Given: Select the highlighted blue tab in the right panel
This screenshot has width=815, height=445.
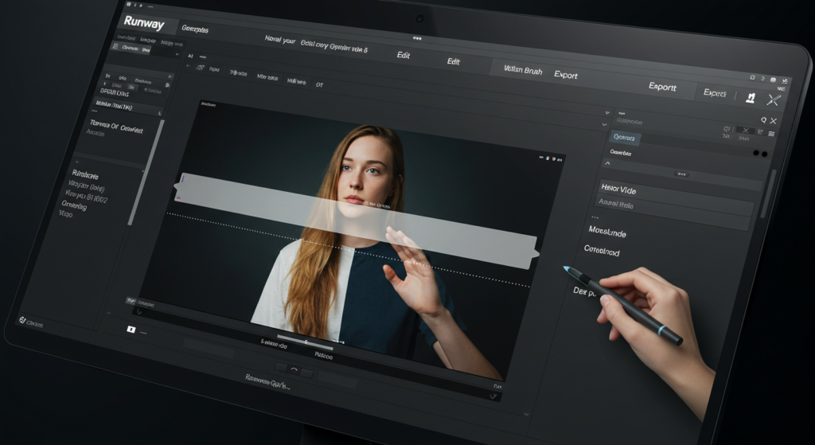Looking at the screenshot, I should point(624,138).
